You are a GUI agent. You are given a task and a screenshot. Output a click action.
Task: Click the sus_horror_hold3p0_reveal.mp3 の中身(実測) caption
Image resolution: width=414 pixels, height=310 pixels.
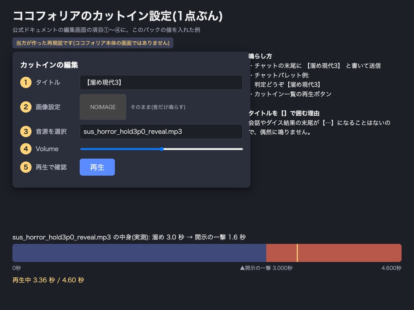click(x=129, y=237)
